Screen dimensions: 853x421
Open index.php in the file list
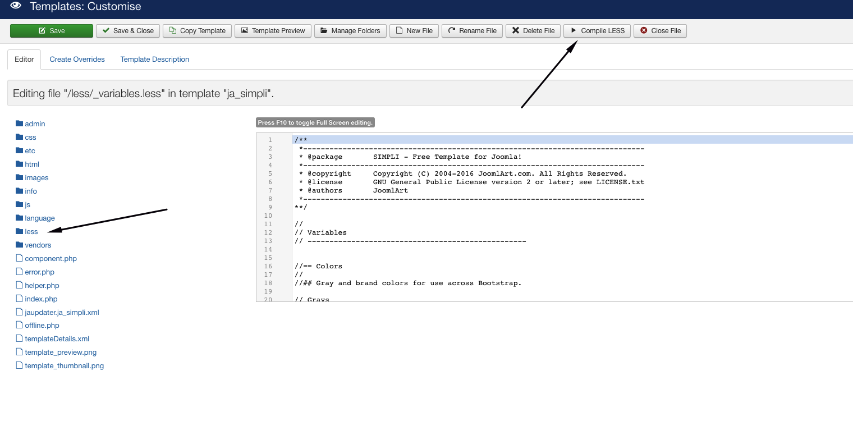click(x=41, y=299)
